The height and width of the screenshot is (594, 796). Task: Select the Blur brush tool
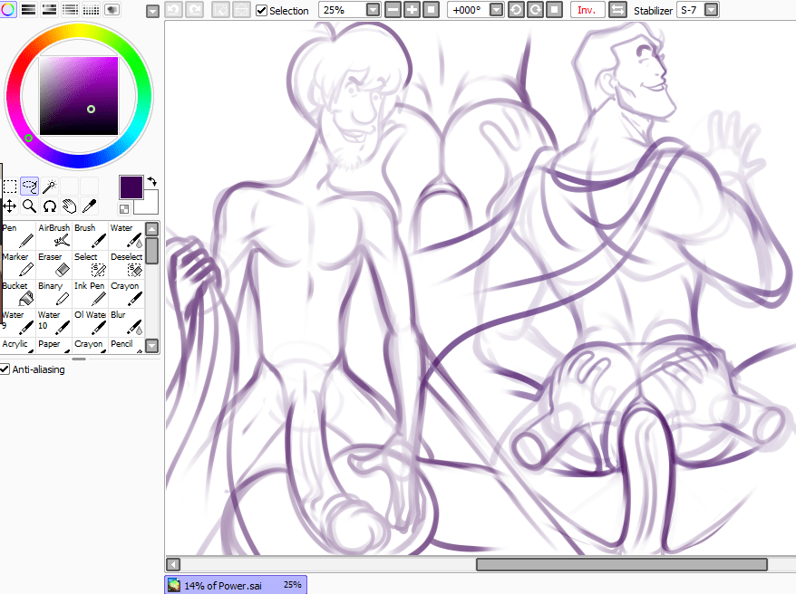pyautogui.click(x=126, y=322)
